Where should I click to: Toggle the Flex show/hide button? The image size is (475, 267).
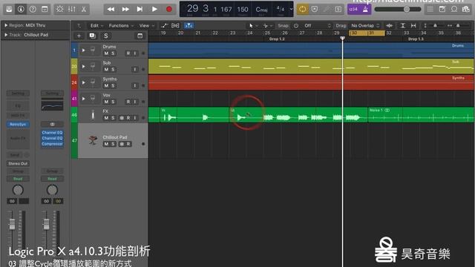(175, 26)
